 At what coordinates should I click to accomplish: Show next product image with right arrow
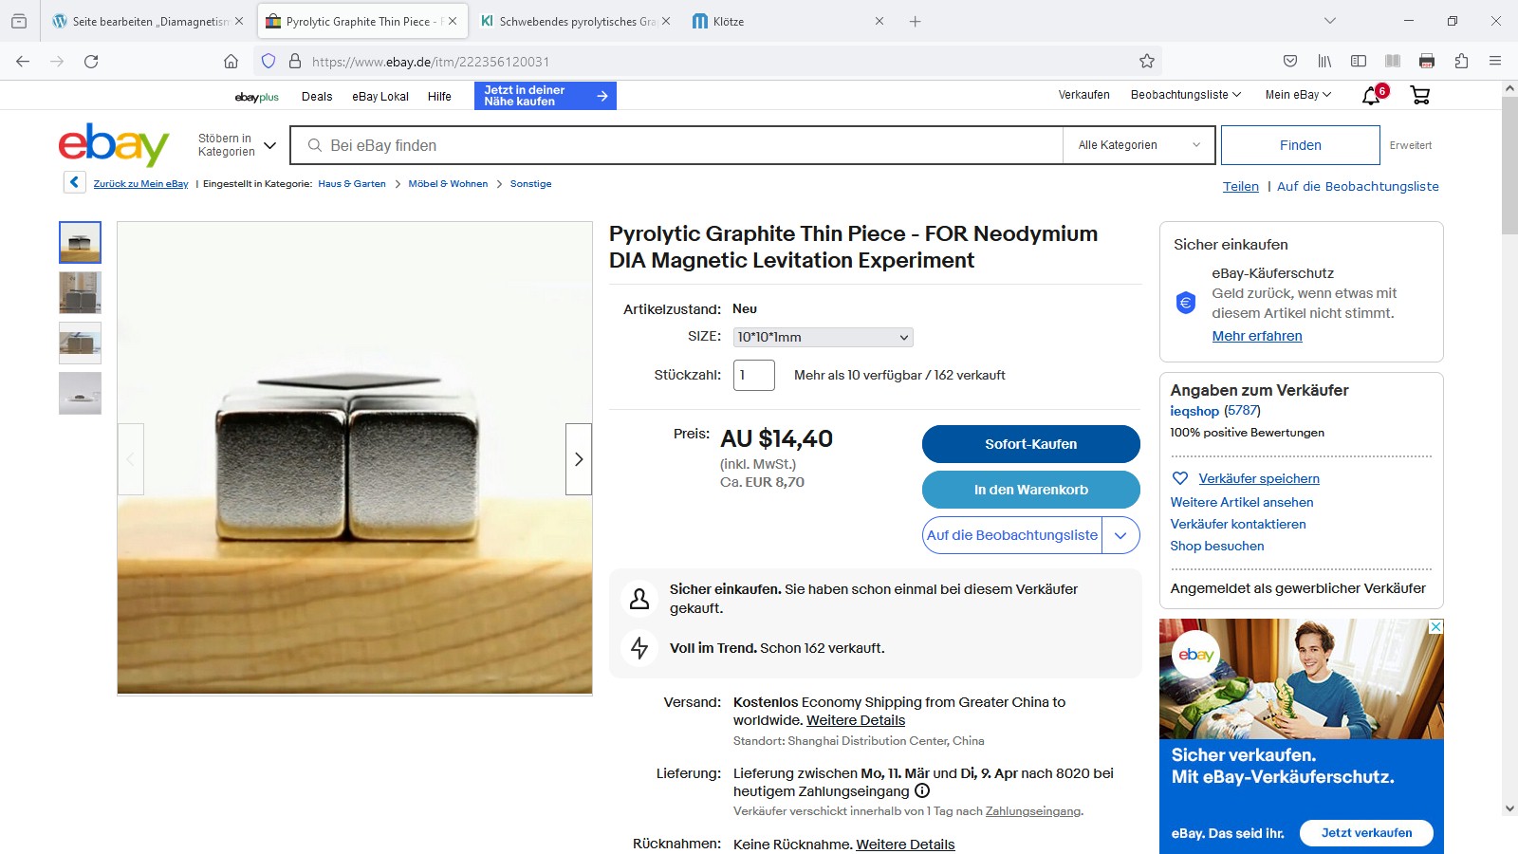point(579,459)
